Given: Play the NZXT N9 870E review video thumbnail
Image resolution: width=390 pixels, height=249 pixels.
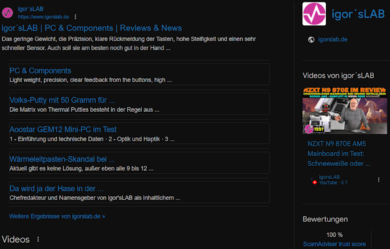Looking at the screenshot, I should tap(345, 111).
